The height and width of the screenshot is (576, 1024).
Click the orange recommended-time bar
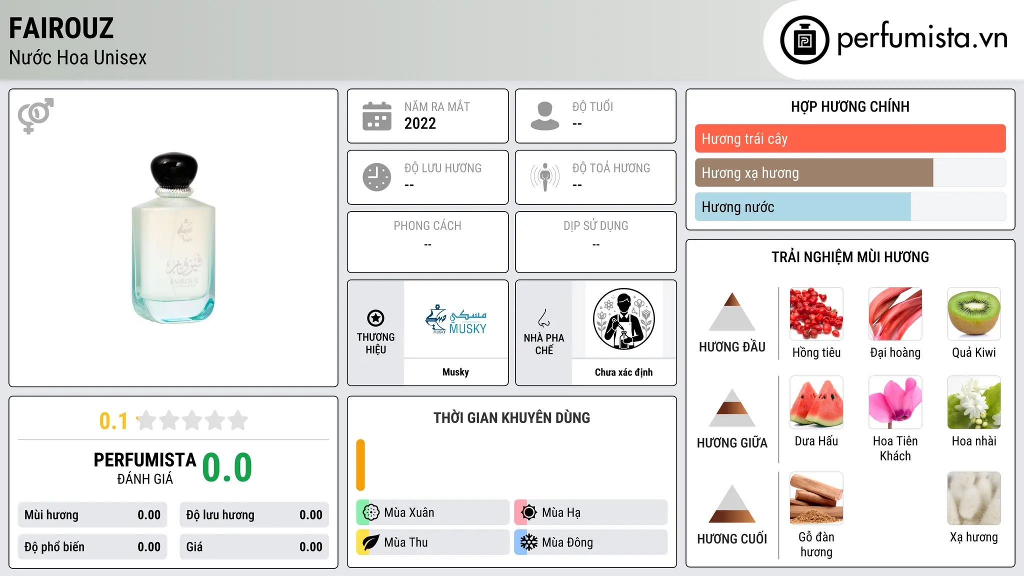click(360, 465)
